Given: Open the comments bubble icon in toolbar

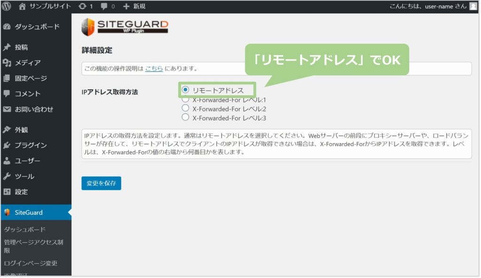Looking at the screenshot, I should (x=104, y=6).
